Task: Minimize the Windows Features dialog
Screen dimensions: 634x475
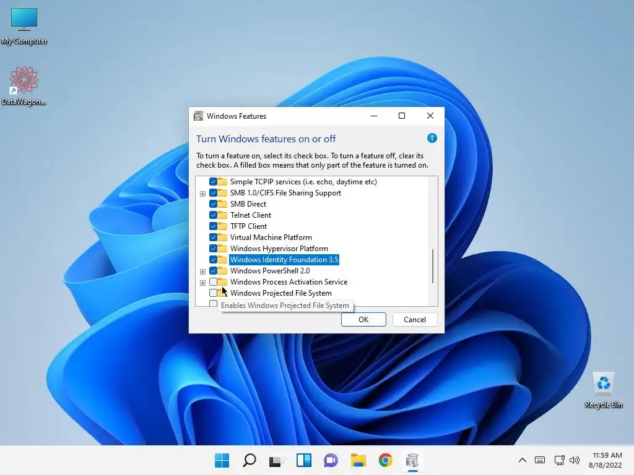Action: [374, 116]
